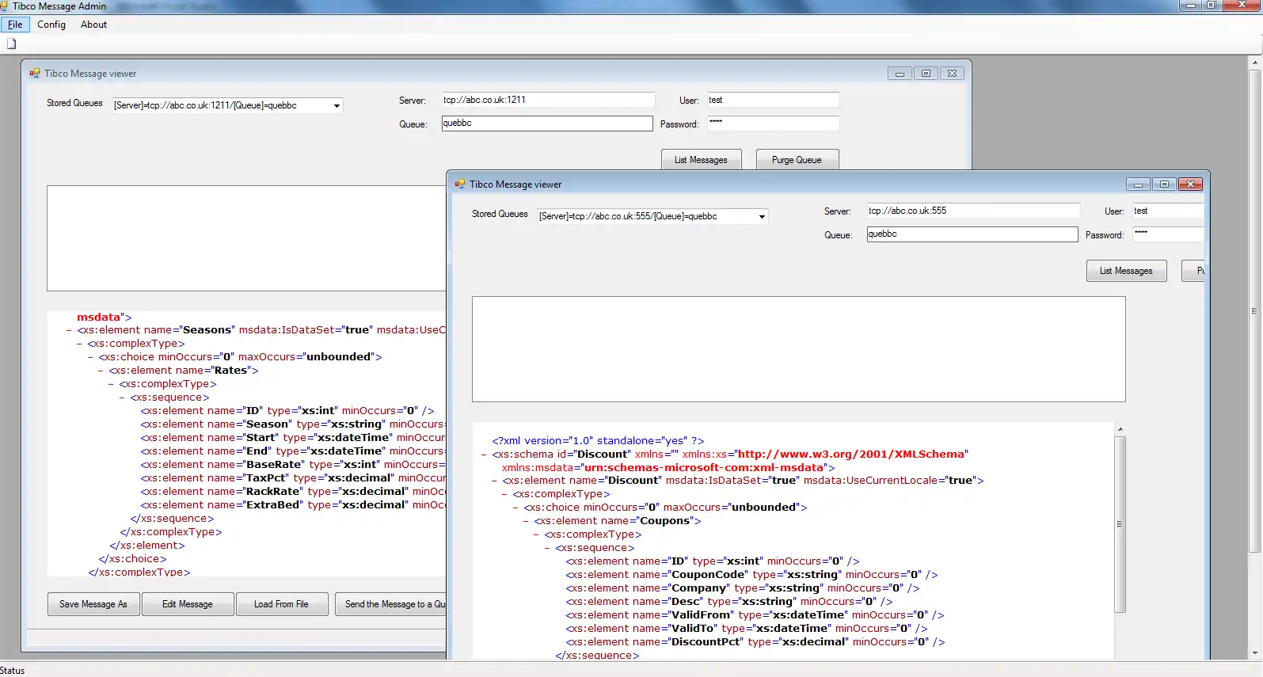The width and height of the screenshot is (1263, 677).
Task: Collapse the xs:element name="Discount" node
Action: click(494, 481)
